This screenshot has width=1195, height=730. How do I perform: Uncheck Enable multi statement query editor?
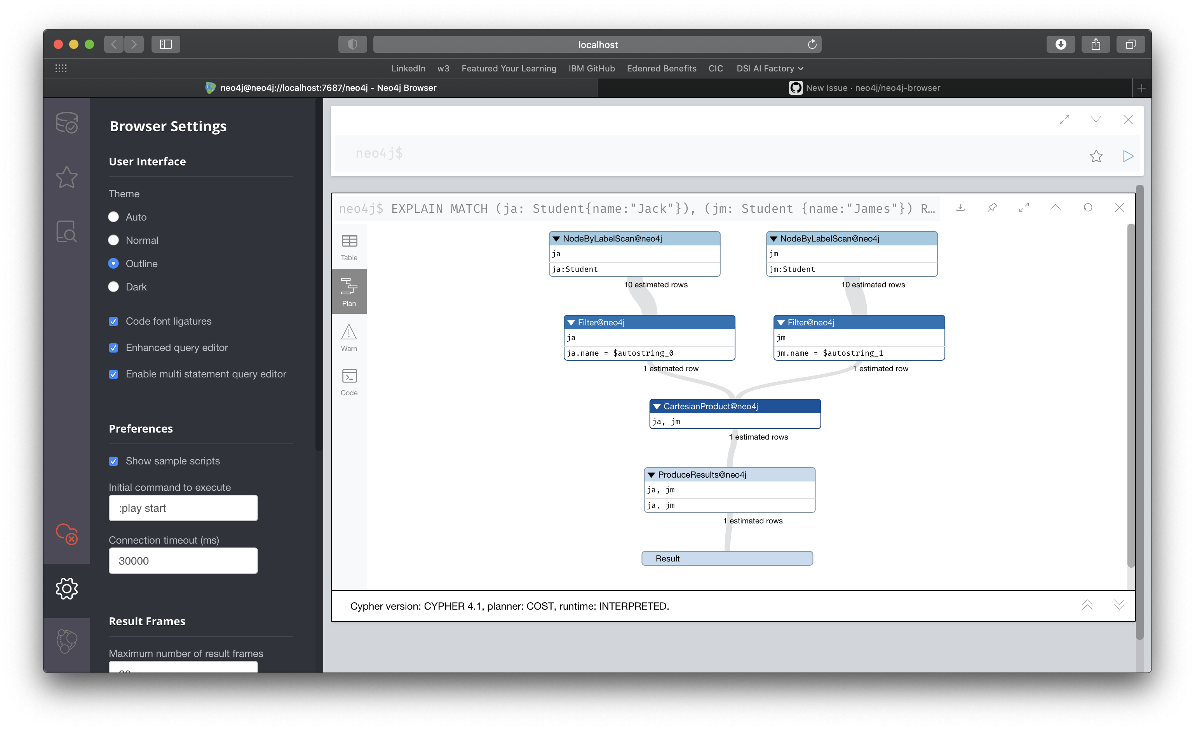(x=113, y=374)
